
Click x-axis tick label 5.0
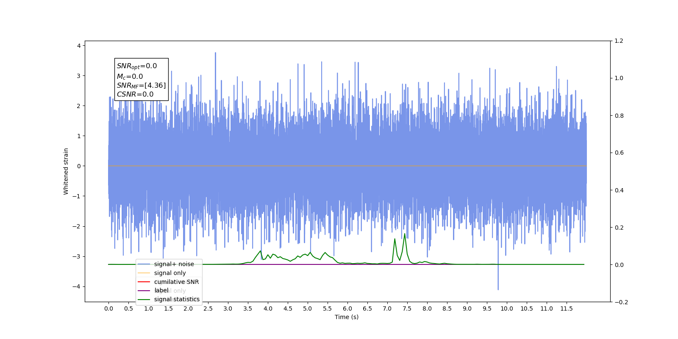point(308,308)
